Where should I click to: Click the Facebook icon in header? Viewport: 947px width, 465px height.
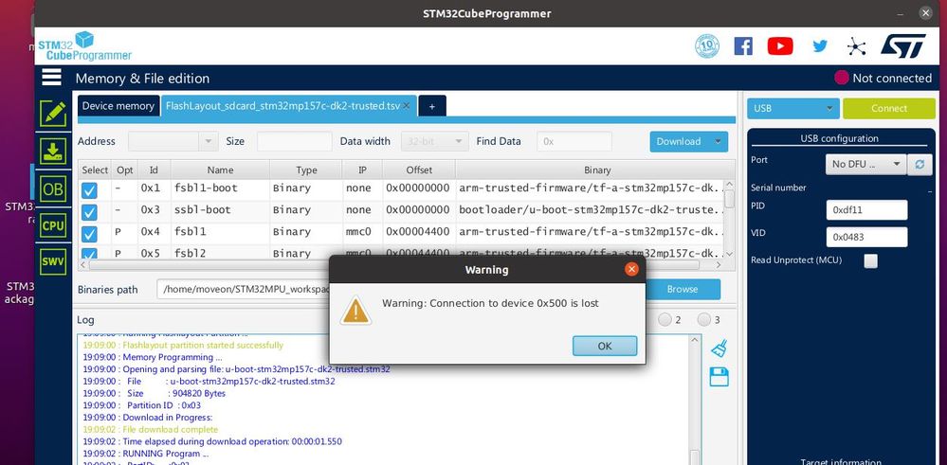(743, 45)
